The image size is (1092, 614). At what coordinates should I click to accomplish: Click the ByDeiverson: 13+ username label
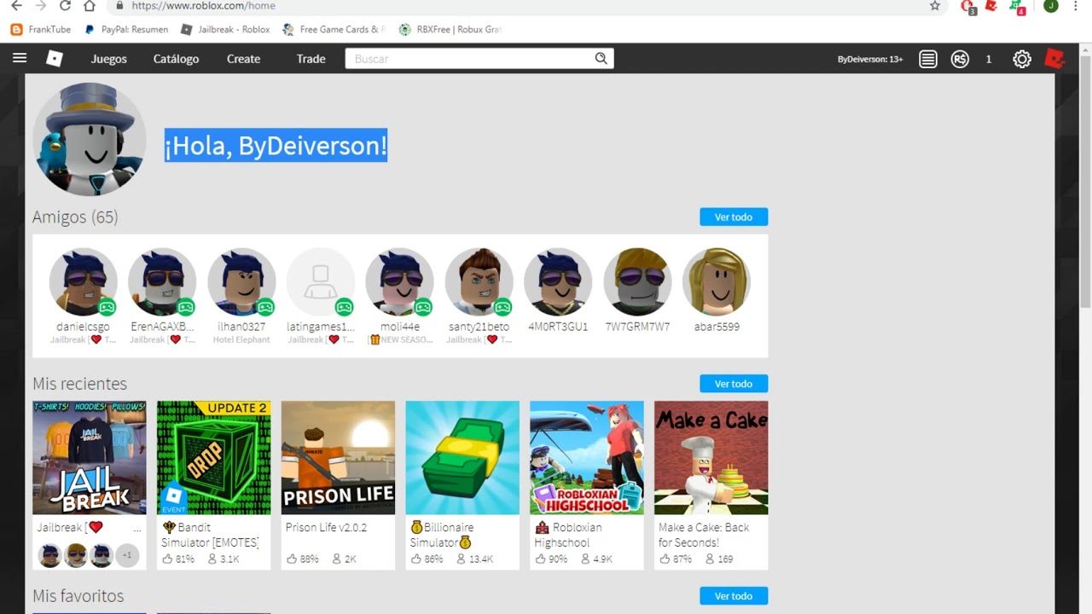point(870,59)
